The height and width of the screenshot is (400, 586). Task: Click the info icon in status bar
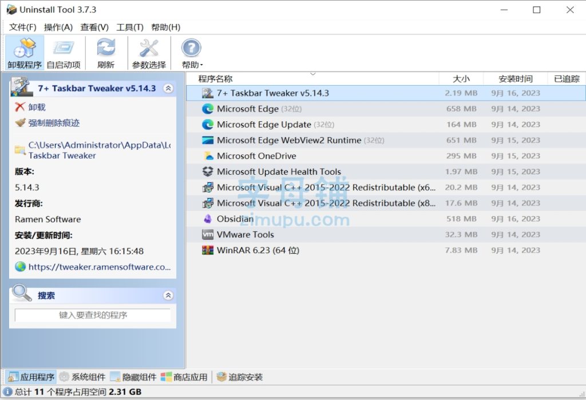tap(7, 392)
